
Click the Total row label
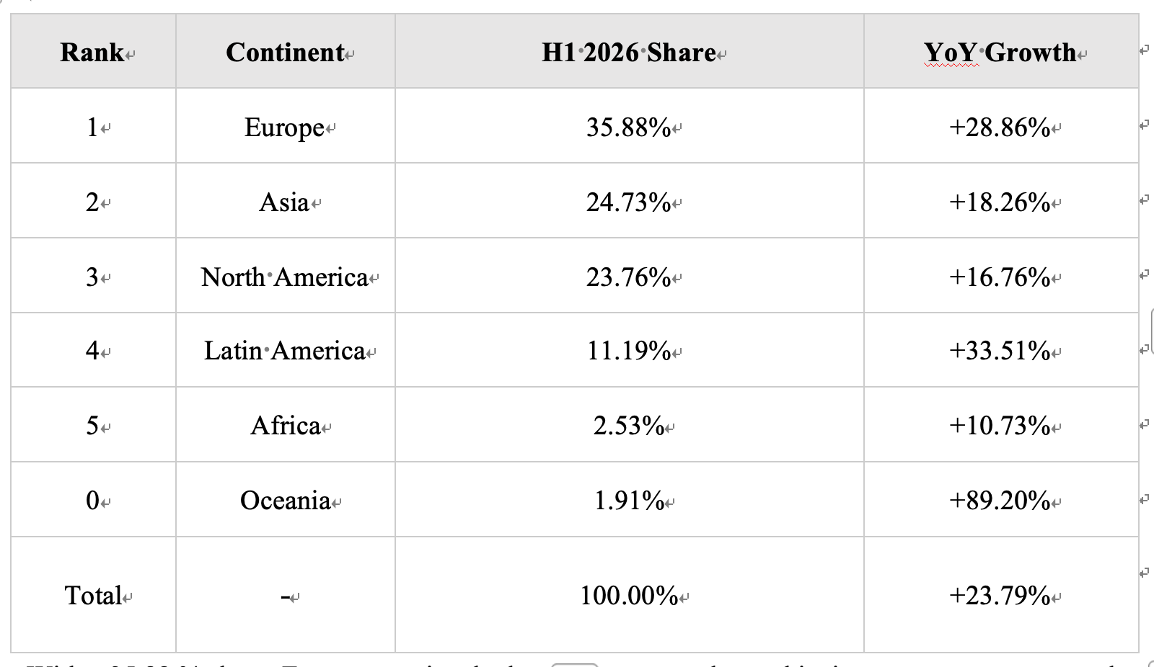(94, 596)
